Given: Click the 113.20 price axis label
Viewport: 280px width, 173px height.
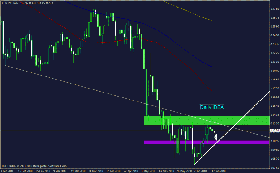Looking at the screenshot, I should (x=275, y=123).
